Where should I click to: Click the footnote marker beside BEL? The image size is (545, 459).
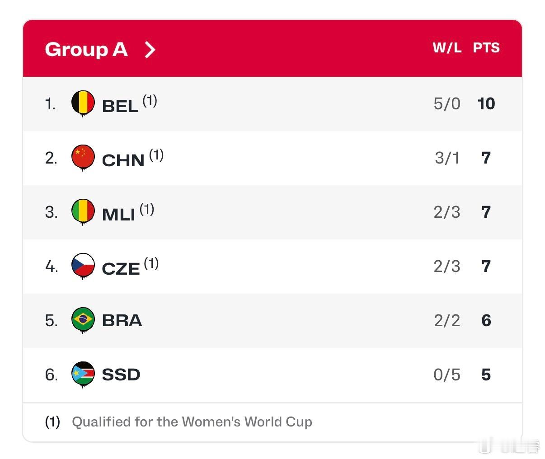pos(150,100)
